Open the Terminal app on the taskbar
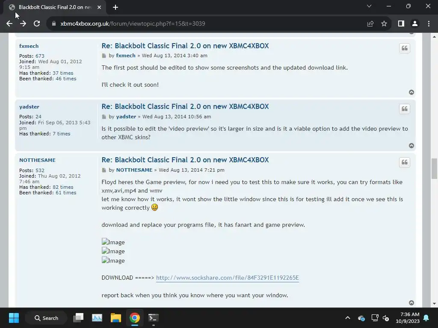The height and width of the screenshot is (328, 438). (153, 318)
